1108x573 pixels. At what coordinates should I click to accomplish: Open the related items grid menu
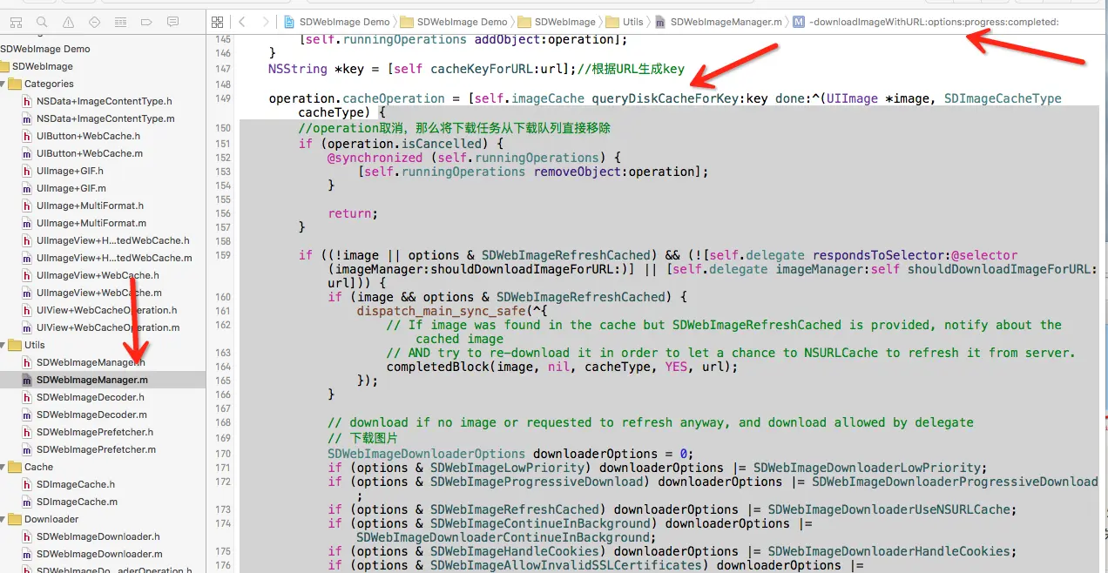[218, 22]
